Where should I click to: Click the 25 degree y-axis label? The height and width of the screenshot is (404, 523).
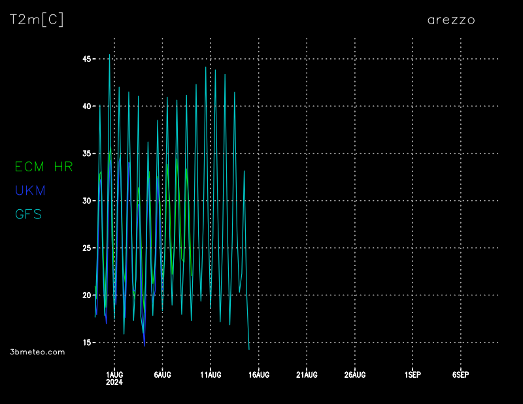[x=87, y=248]
